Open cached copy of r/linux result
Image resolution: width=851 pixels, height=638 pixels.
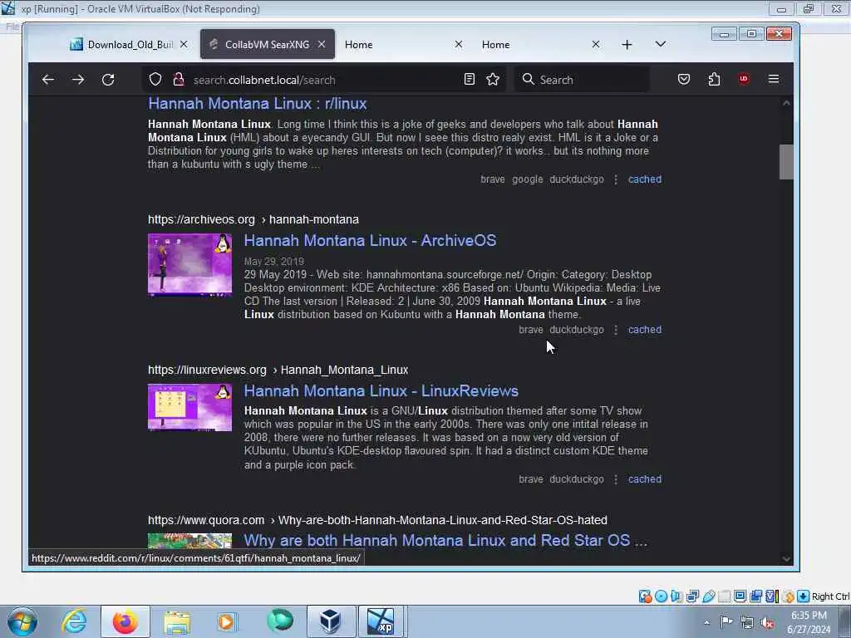[645, 179]
